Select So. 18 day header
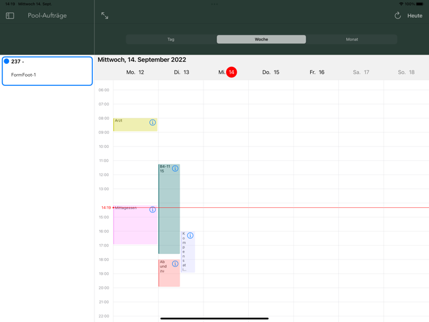 coord(406,72)
